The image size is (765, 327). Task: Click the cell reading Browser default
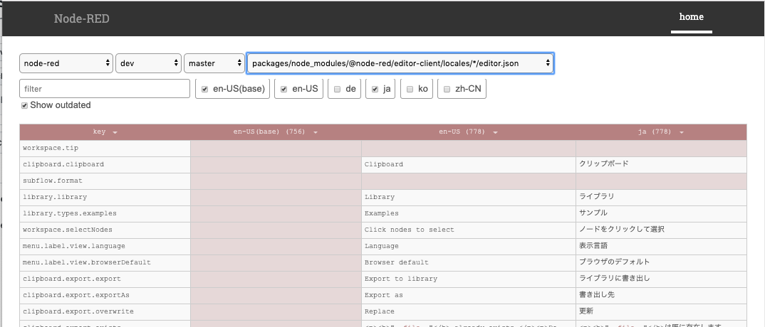coord(469,263)
